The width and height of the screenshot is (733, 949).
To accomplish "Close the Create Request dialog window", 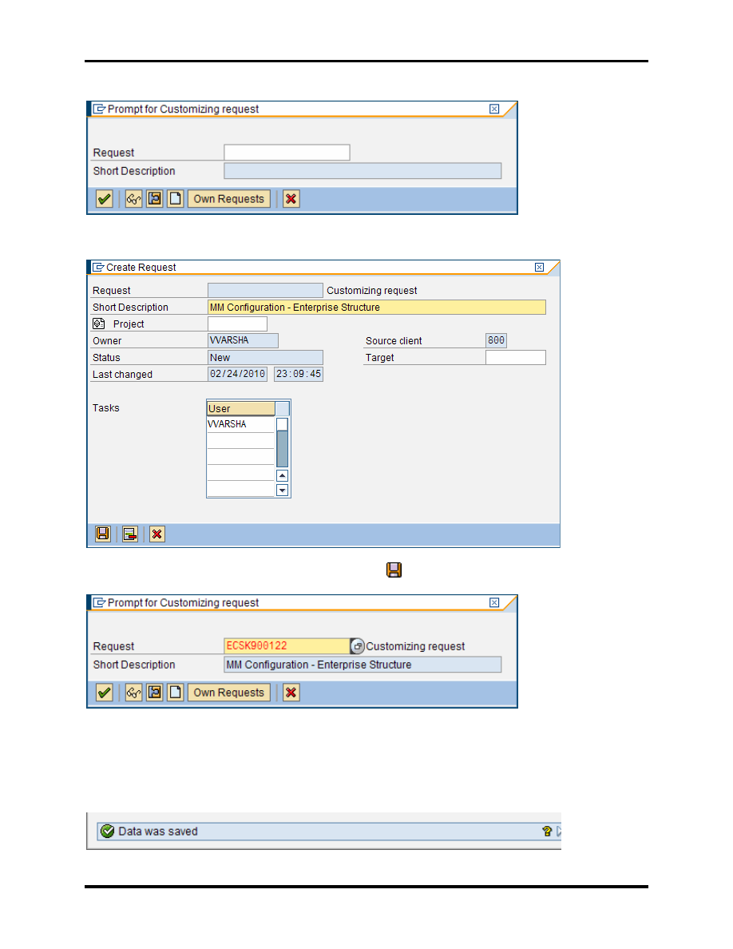I will tap(539, 268).
